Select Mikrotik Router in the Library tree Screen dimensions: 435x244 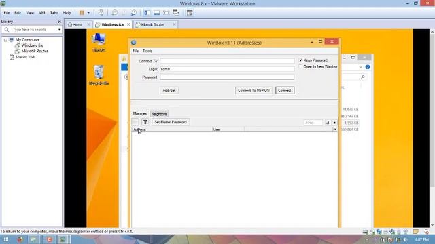(35, 52)
